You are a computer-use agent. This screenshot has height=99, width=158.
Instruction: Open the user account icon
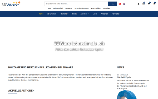point(139,4)
